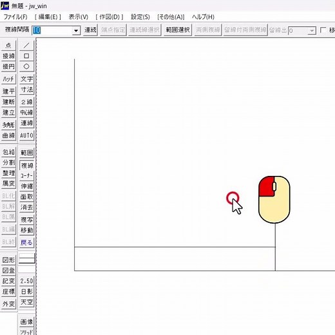Select the コーナー corner tool

26,176
